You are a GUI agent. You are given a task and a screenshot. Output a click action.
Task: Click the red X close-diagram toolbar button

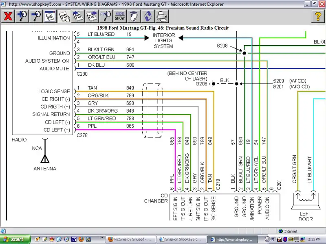[8, 16]
